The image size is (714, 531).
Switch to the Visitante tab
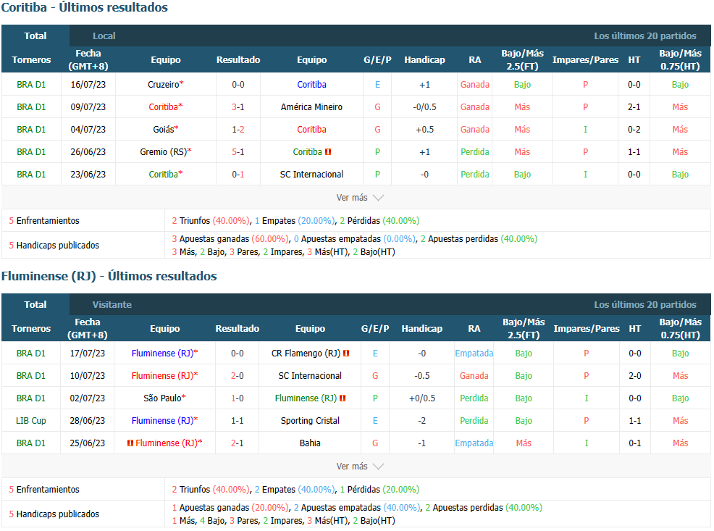[112, 305]
